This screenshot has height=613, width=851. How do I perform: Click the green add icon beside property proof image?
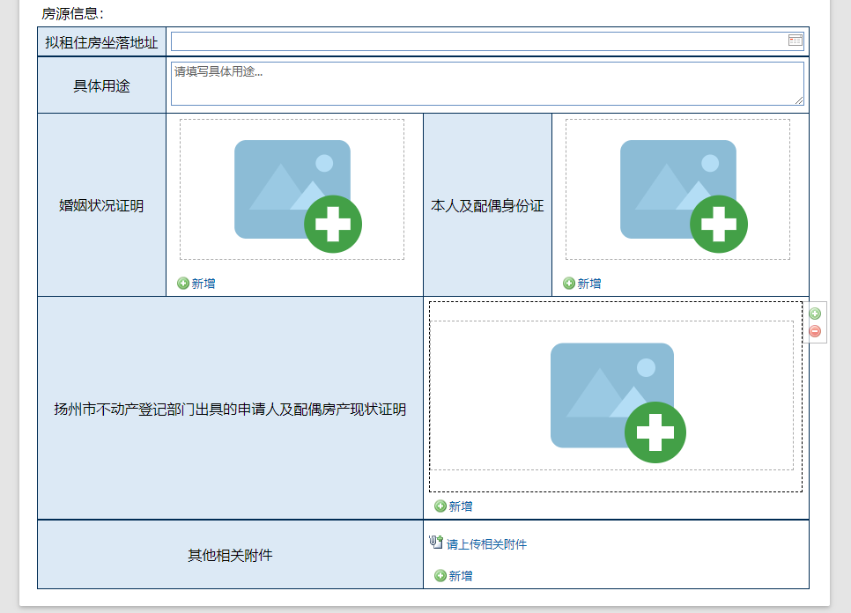[x=815, y=314]
